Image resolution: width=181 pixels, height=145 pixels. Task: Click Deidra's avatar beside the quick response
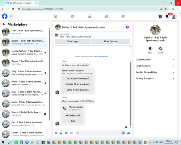point(57,92)
